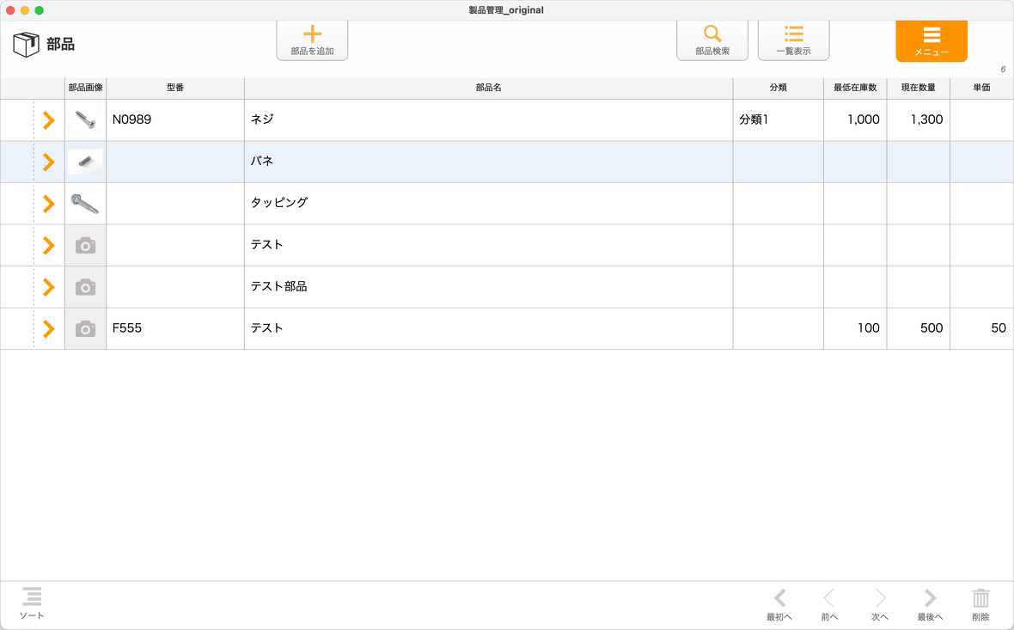The image size is (1014, 630).
Task: Open the orange メニュー button
Action: click(931, 40)
